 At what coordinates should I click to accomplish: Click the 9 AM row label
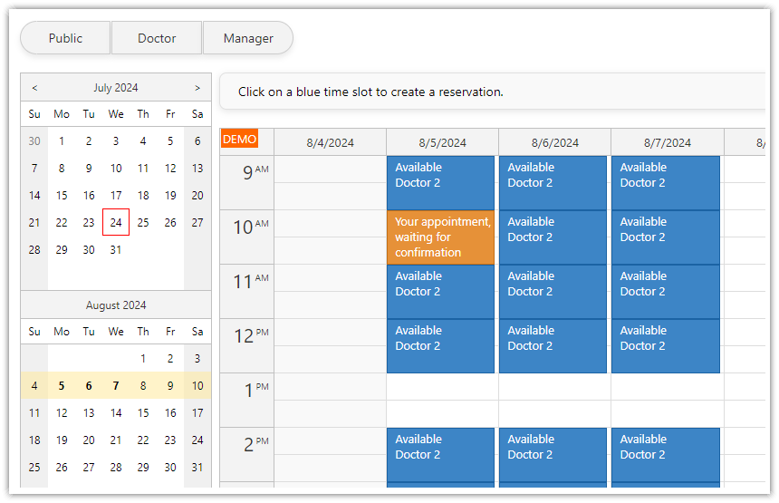[x=247, y=182]
